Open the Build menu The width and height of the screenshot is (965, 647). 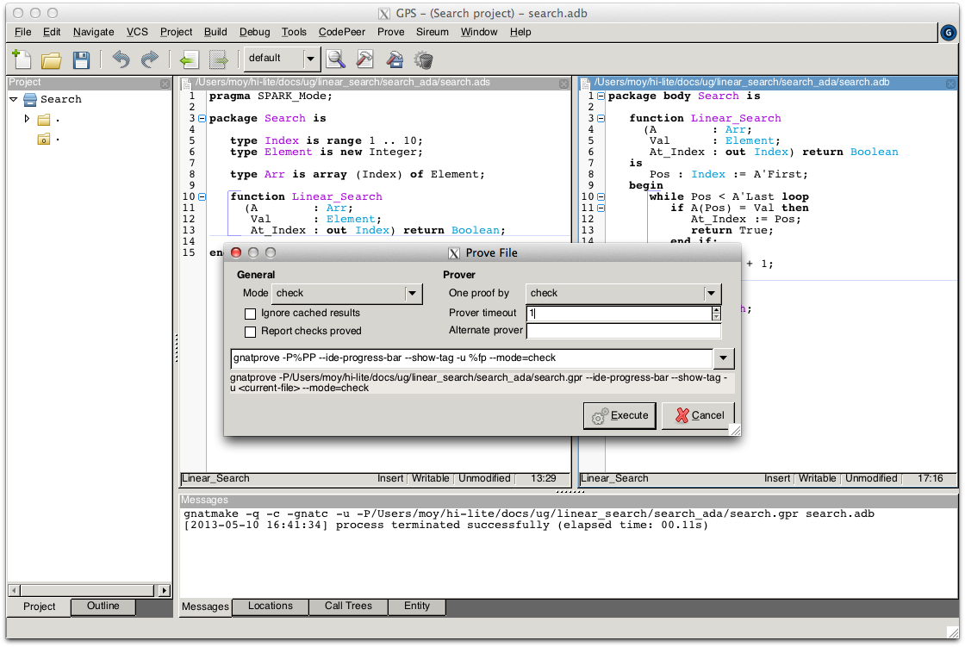pyautogui.click(x=215, y=32)
